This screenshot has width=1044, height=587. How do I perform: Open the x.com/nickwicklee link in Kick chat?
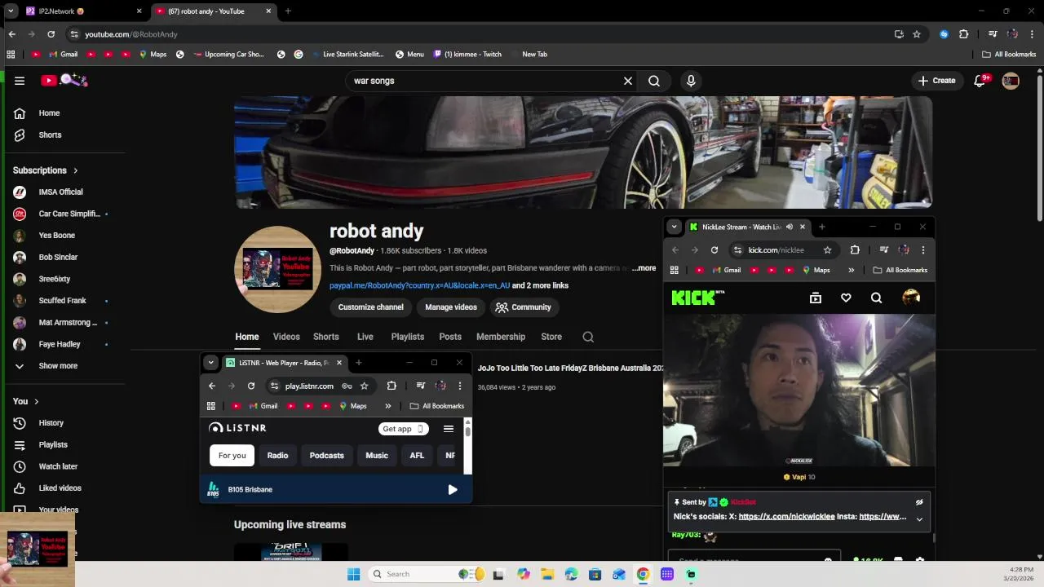pyautogui.click(x=786, y=517)
